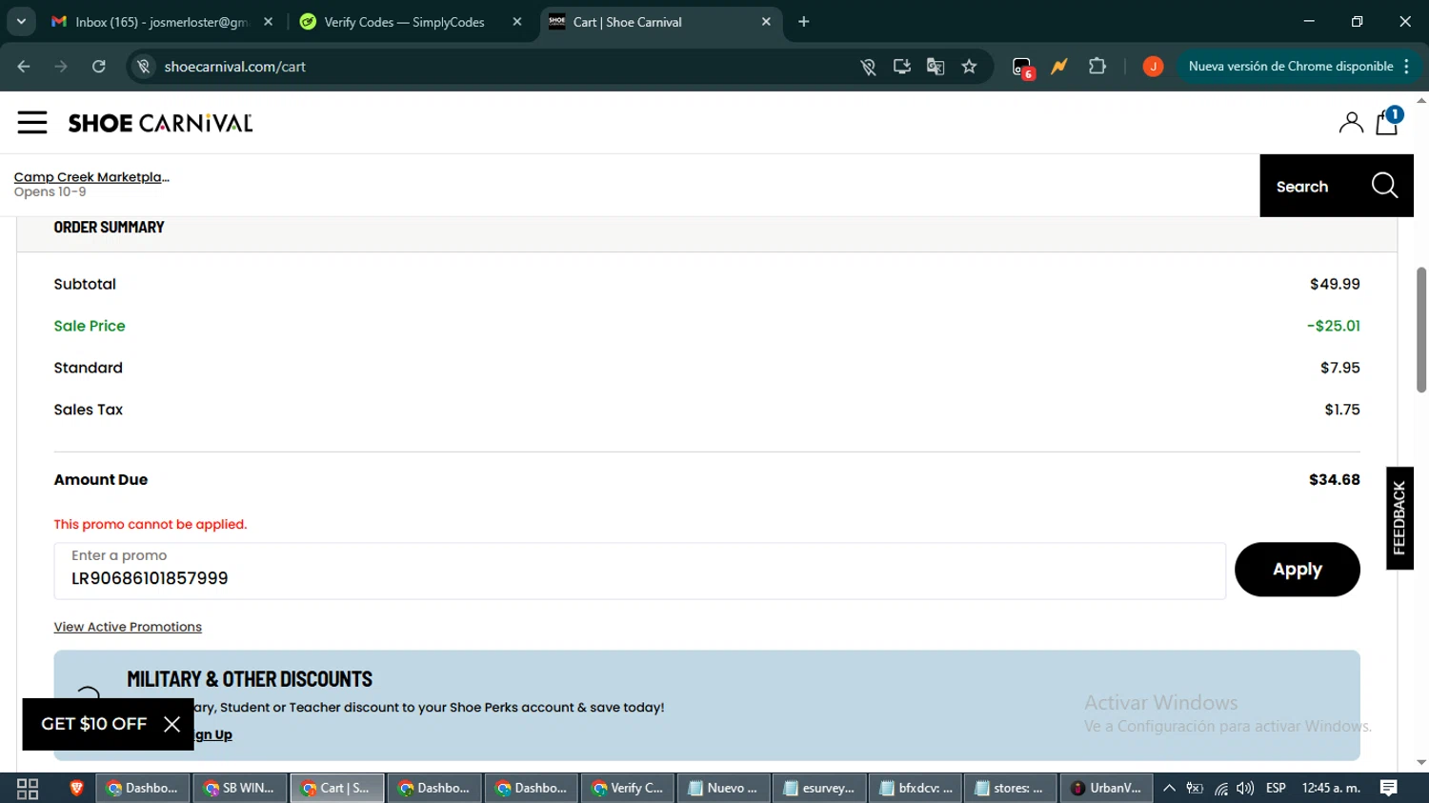Close the Cart Shoe Carnival tab

click(x=766, y=22)
